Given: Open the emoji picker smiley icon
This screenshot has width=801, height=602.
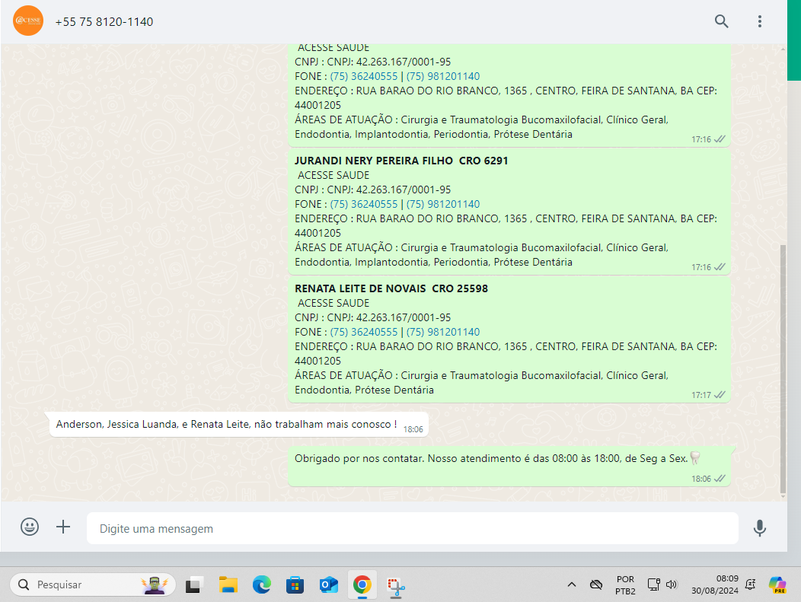Looking at the screenshot, I should [30, 527].
